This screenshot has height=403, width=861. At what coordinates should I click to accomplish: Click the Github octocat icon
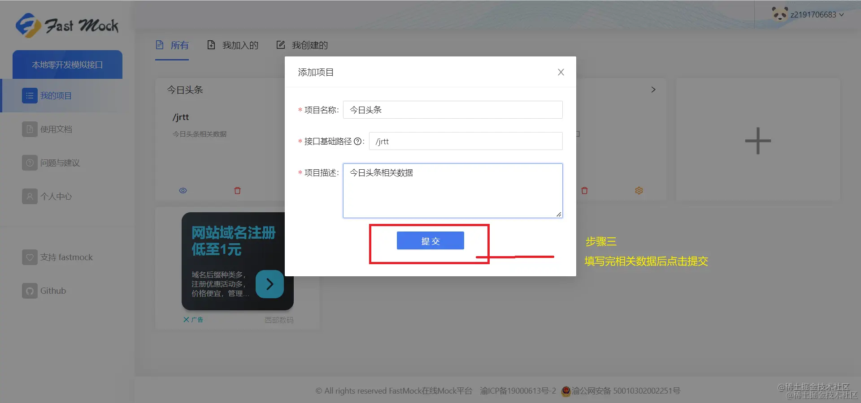30,291
